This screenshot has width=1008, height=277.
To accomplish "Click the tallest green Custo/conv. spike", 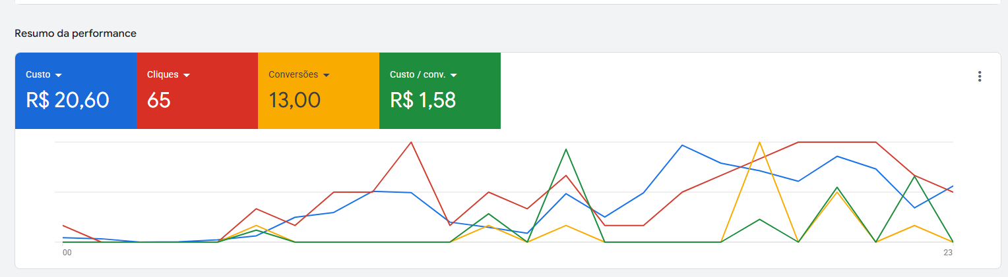I will click(566, 149).
